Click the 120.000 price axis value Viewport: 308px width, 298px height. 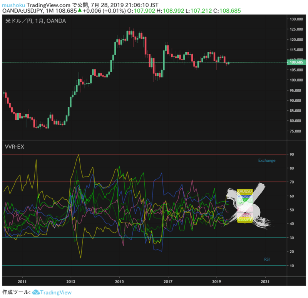point(296,40)
